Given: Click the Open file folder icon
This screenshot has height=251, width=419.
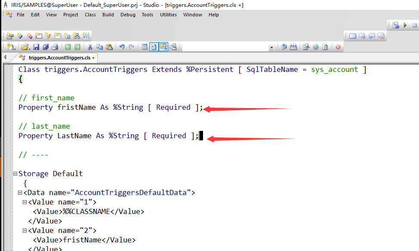Looking at the screenshot, I should pos(25,47).
